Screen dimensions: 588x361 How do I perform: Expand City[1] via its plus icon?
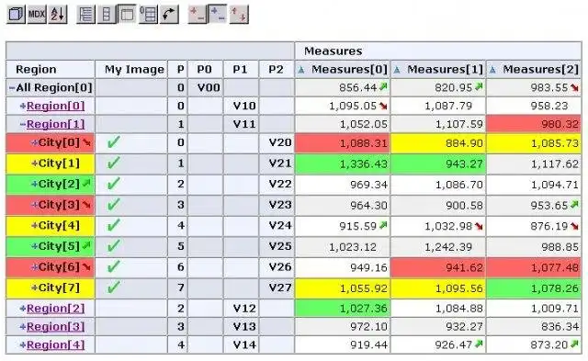click(35, 164)
